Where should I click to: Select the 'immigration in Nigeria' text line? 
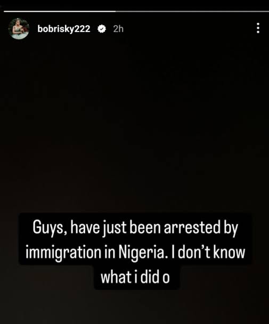pyautogui.click(x=135, y=253)
